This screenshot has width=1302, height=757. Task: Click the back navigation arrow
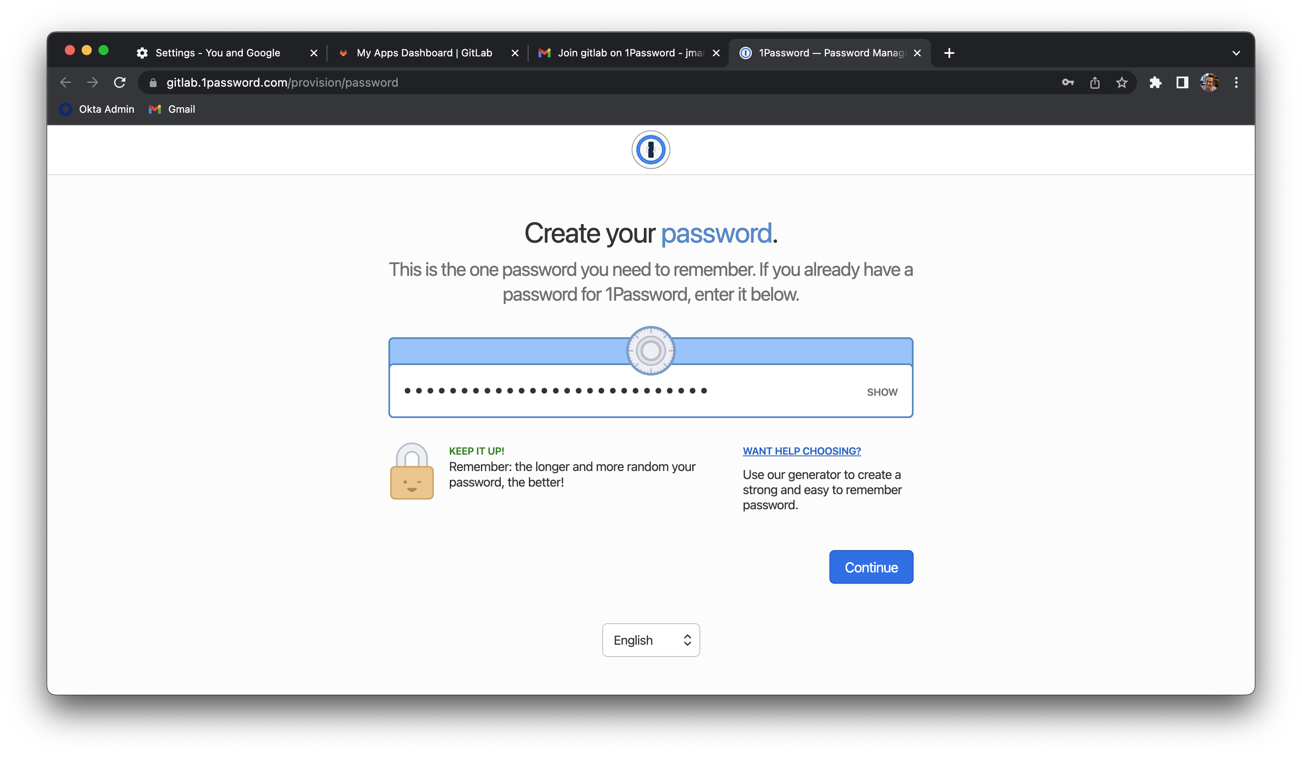point(66,82)
